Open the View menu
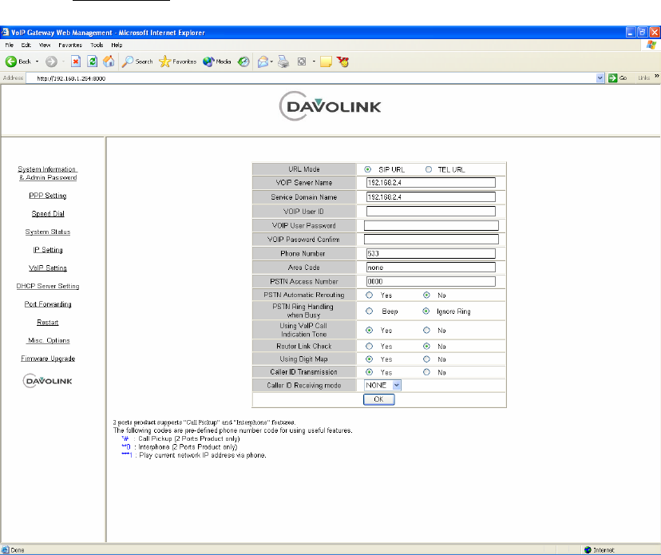Image resolution: width=661 pixels, height=555 pixels. point(45,46)
